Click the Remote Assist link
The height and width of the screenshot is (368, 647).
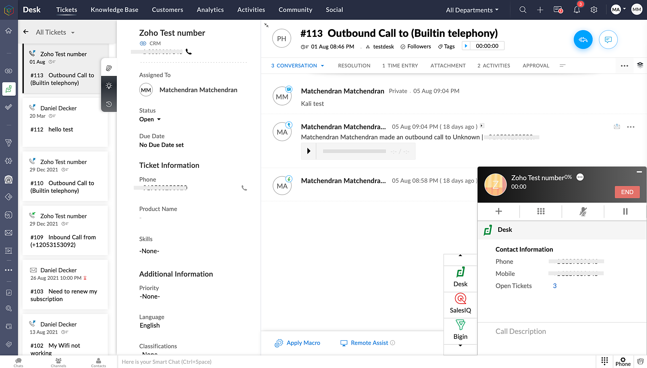point(364,343)
